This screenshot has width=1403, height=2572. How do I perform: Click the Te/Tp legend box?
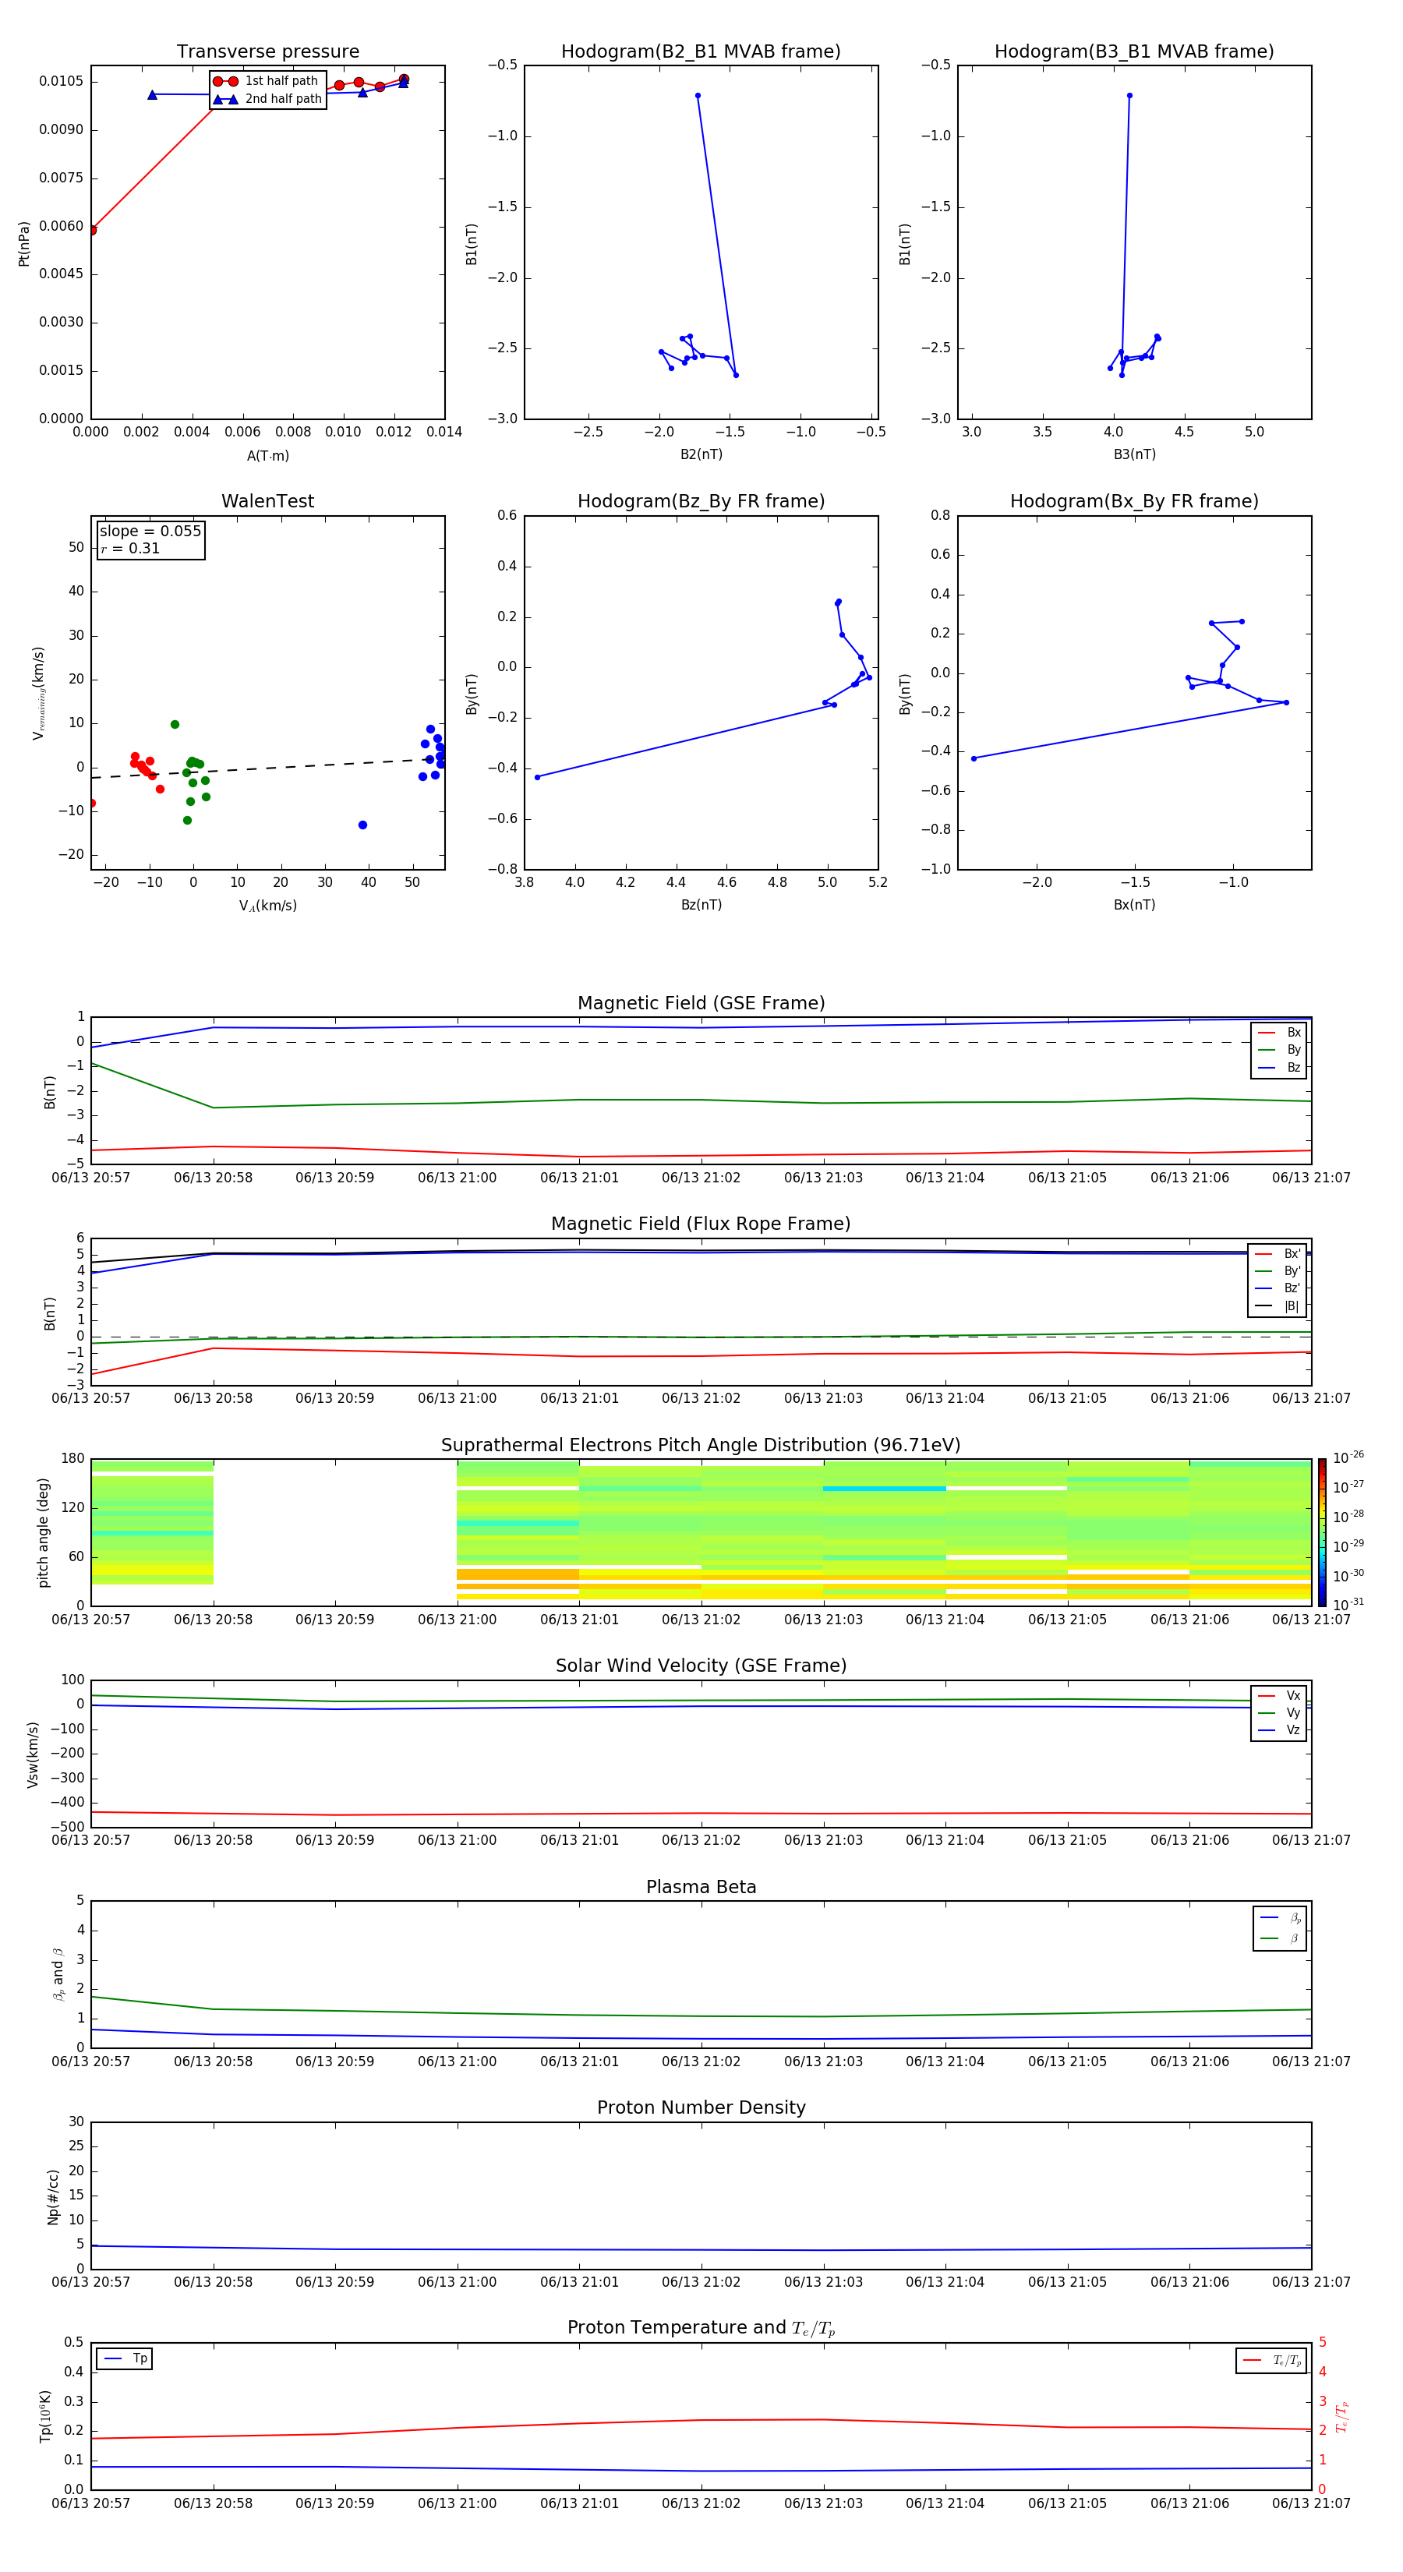[1271, 2360]
